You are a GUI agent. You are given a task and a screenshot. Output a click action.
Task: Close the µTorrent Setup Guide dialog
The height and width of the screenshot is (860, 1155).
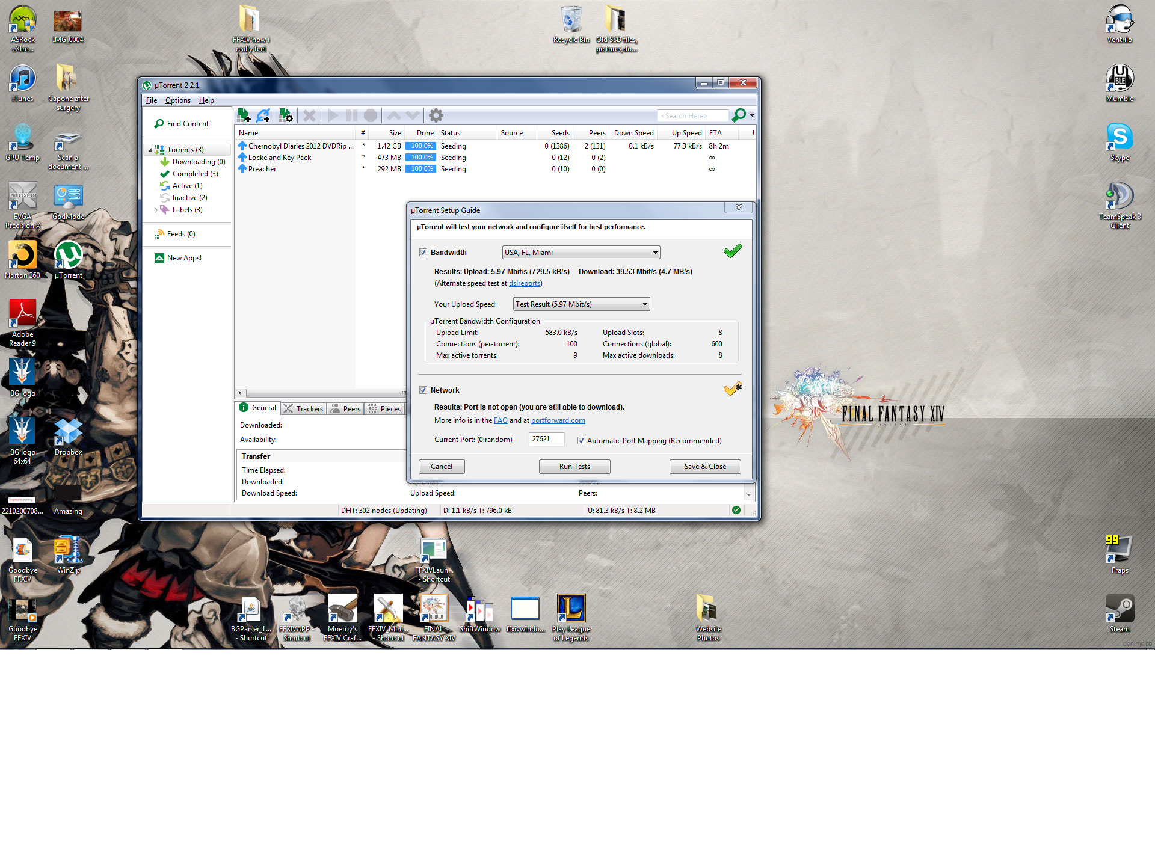click(739, 208)
